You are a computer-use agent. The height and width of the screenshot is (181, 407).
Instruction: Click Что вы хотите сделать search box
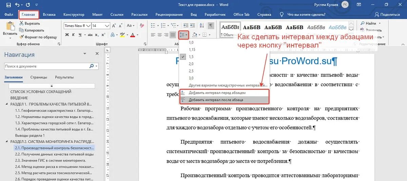point(303,15)
